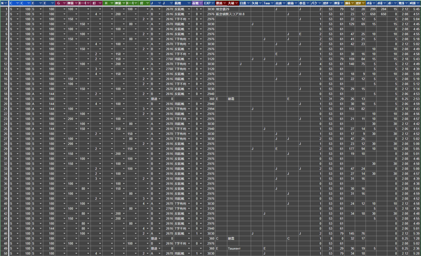Screen dimensions: 421x256
Task: Open the filter on the maroon 弾薬 header
Action: tap(76, 3)
